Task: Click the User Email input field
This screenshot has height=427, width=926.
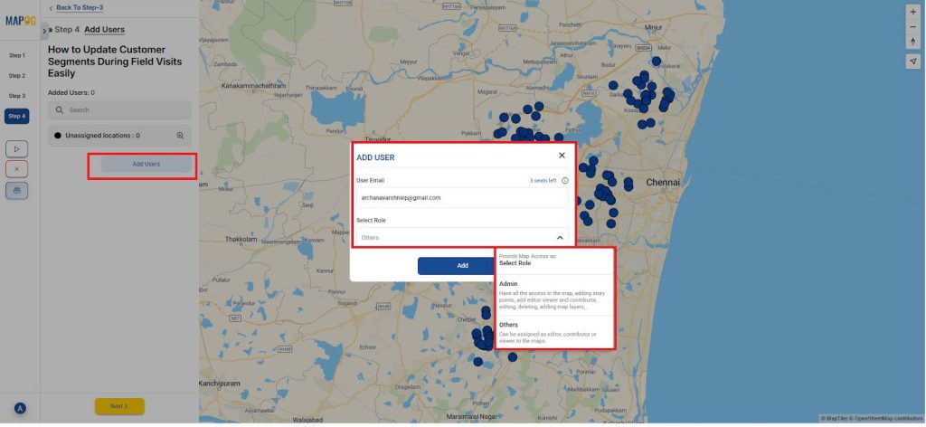Action: (462, 197)
